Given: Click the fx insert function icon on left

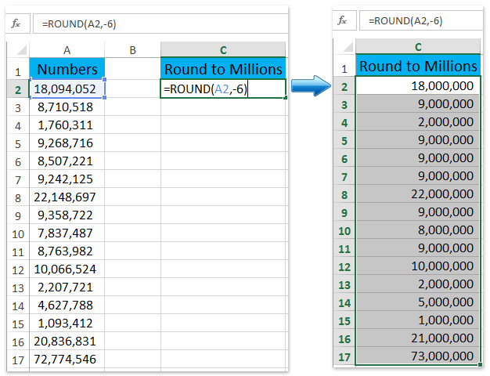Looking at the screenshot, I should coord(16,23).
